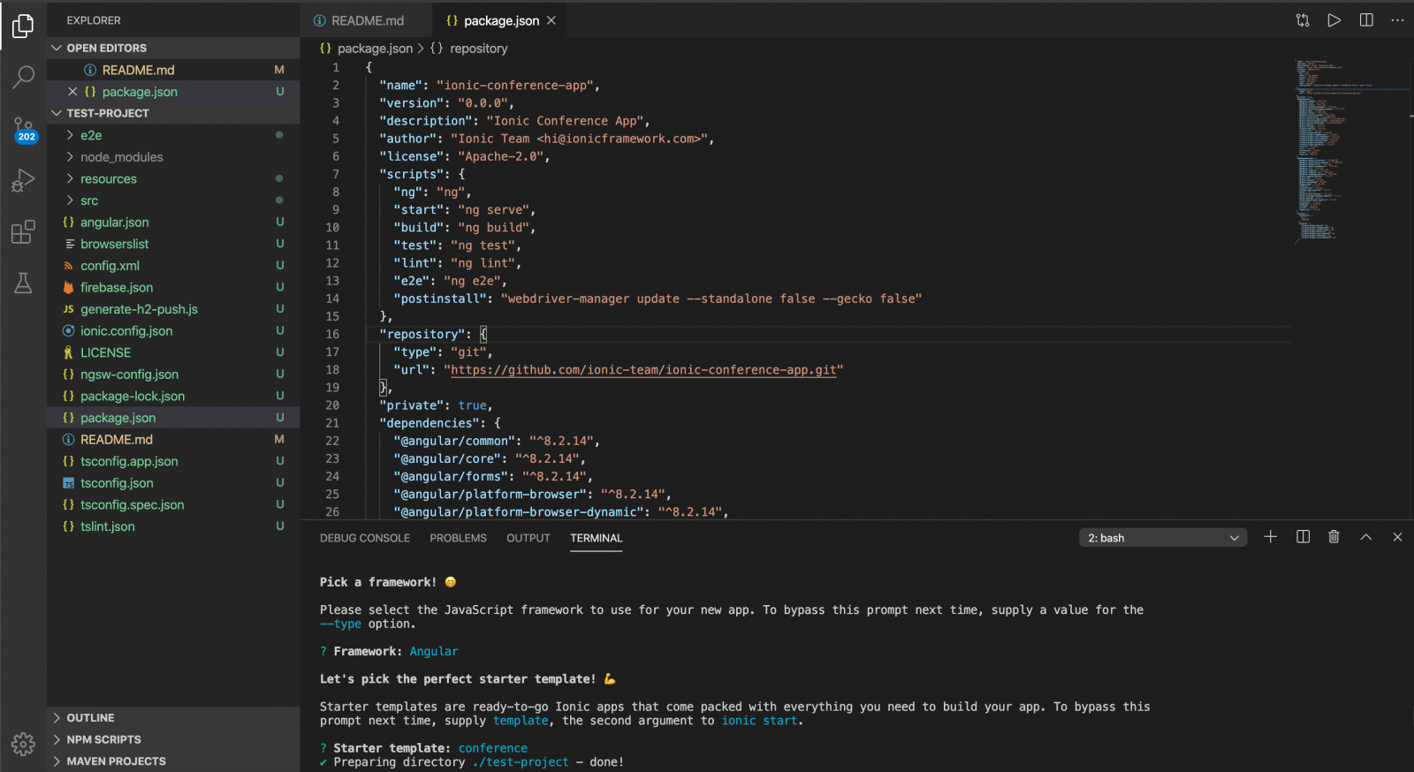Click the ./test-project path in terminal

[x=521, y=762]
